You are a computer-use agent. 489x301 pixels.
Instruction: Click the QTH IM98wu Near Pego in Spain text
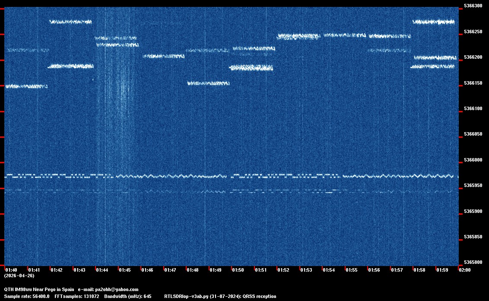39,289
